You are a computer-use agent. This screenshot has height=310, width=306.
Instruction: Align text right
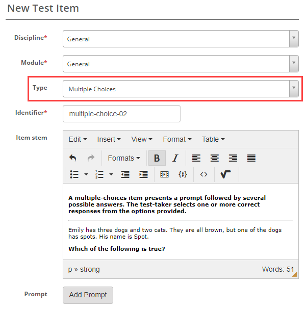pos(233,158)
